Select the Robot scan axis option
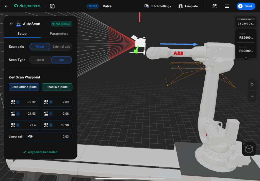This screenshot has width=260, height=181. 40,47
